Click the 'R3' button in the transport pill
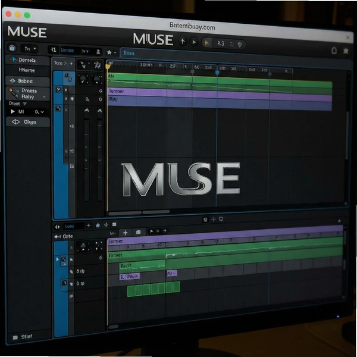Screen dimensions: 357x357 click(x=220, y=43)
